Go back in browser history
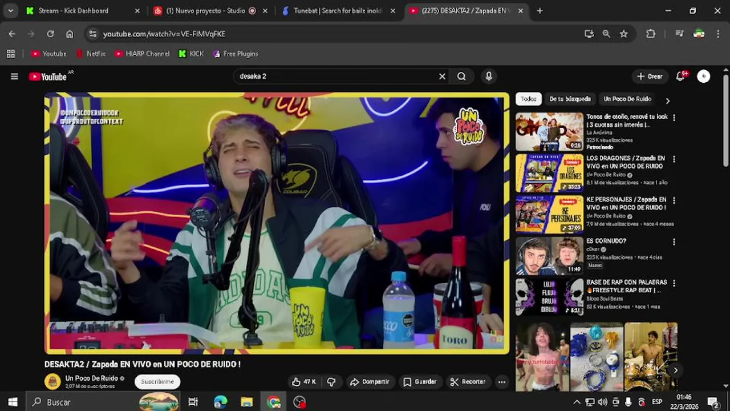The image size is (730, 411). [12, 34]
